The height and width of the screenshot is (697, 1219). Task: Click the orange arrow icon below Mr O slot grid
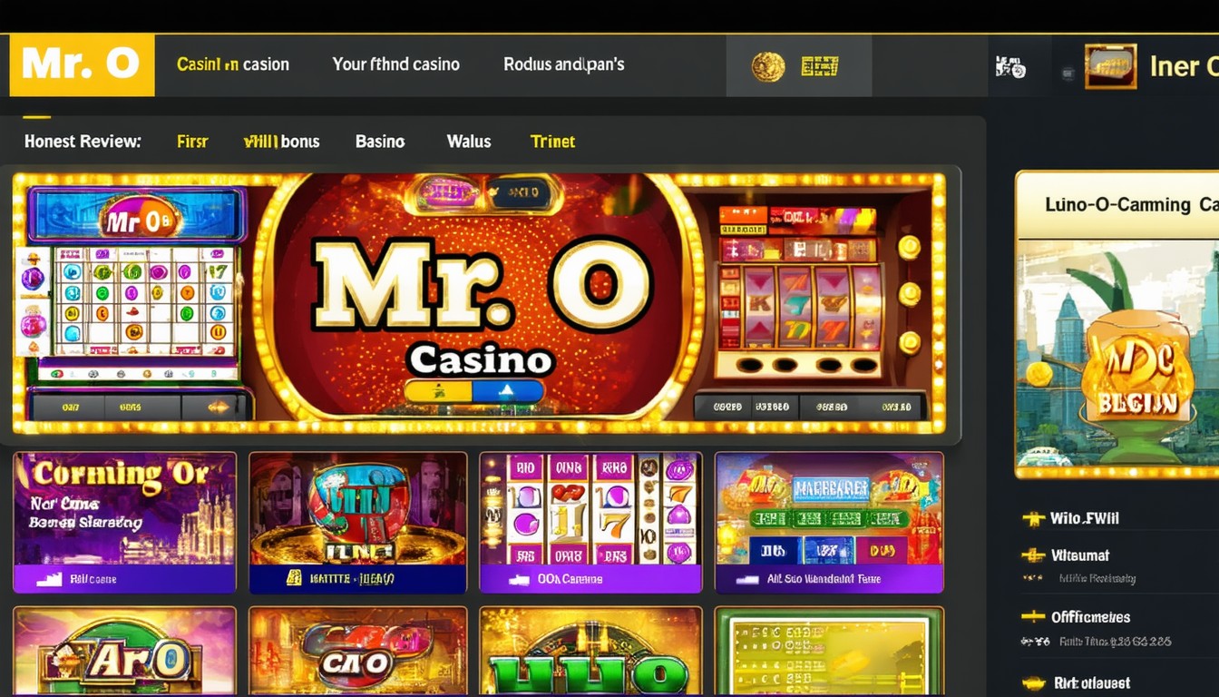click(x=218, y=407)
